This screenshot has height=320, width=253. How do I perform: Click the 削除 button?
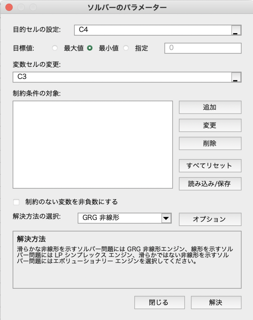(x=210, y=143)
